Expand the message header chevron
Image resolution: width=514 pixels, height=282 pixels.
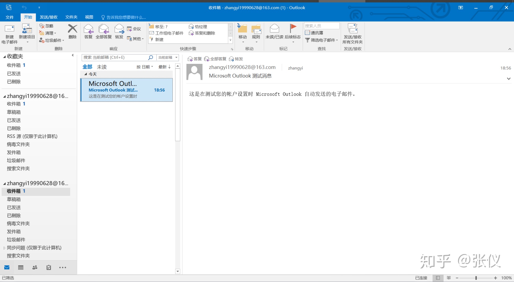click(x=509, y=79)
